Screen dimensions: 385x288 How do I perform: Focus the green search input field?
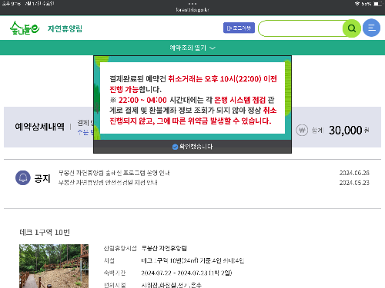pyautogui.click(x=301, y=28)
